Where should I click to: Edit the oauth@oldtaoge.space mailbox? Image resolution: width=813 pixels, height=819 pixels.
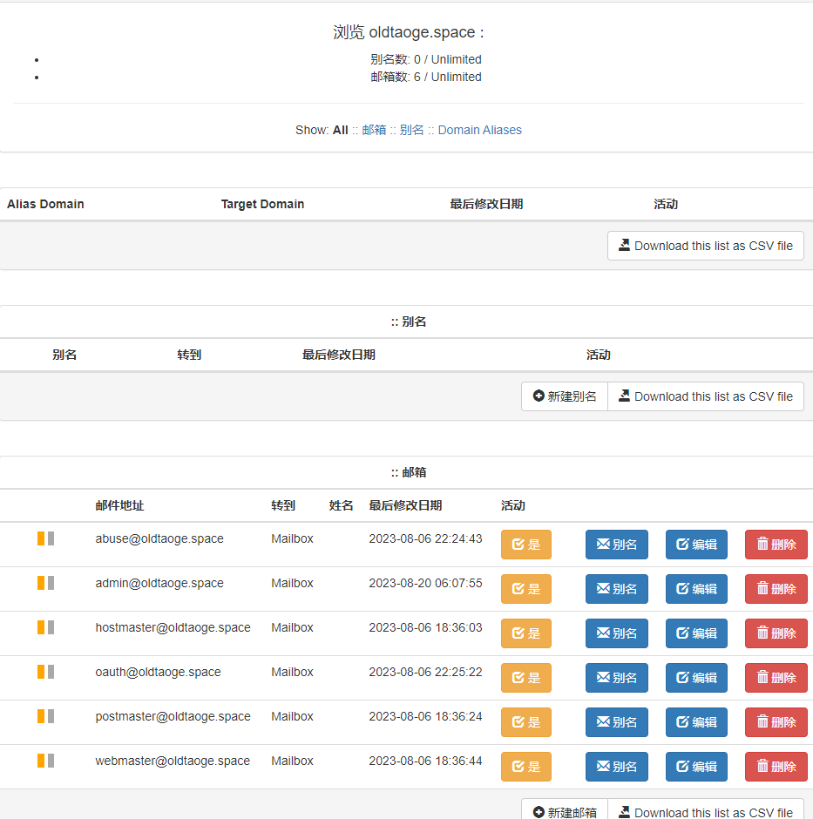tap(696, 678)
